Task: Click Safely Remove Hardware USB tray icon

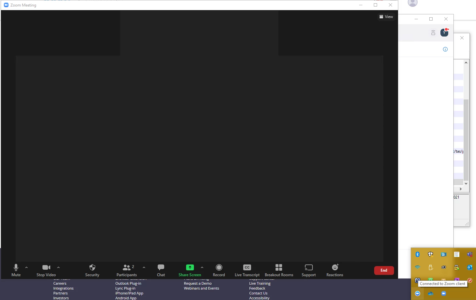Action: tap(431, 267)
